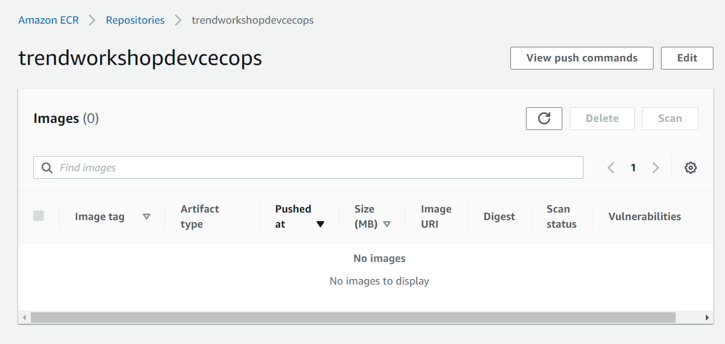Open Amazon ECR breadcrumb link
This screenshot has height=344, width=725.
click(x=48, y=20)
